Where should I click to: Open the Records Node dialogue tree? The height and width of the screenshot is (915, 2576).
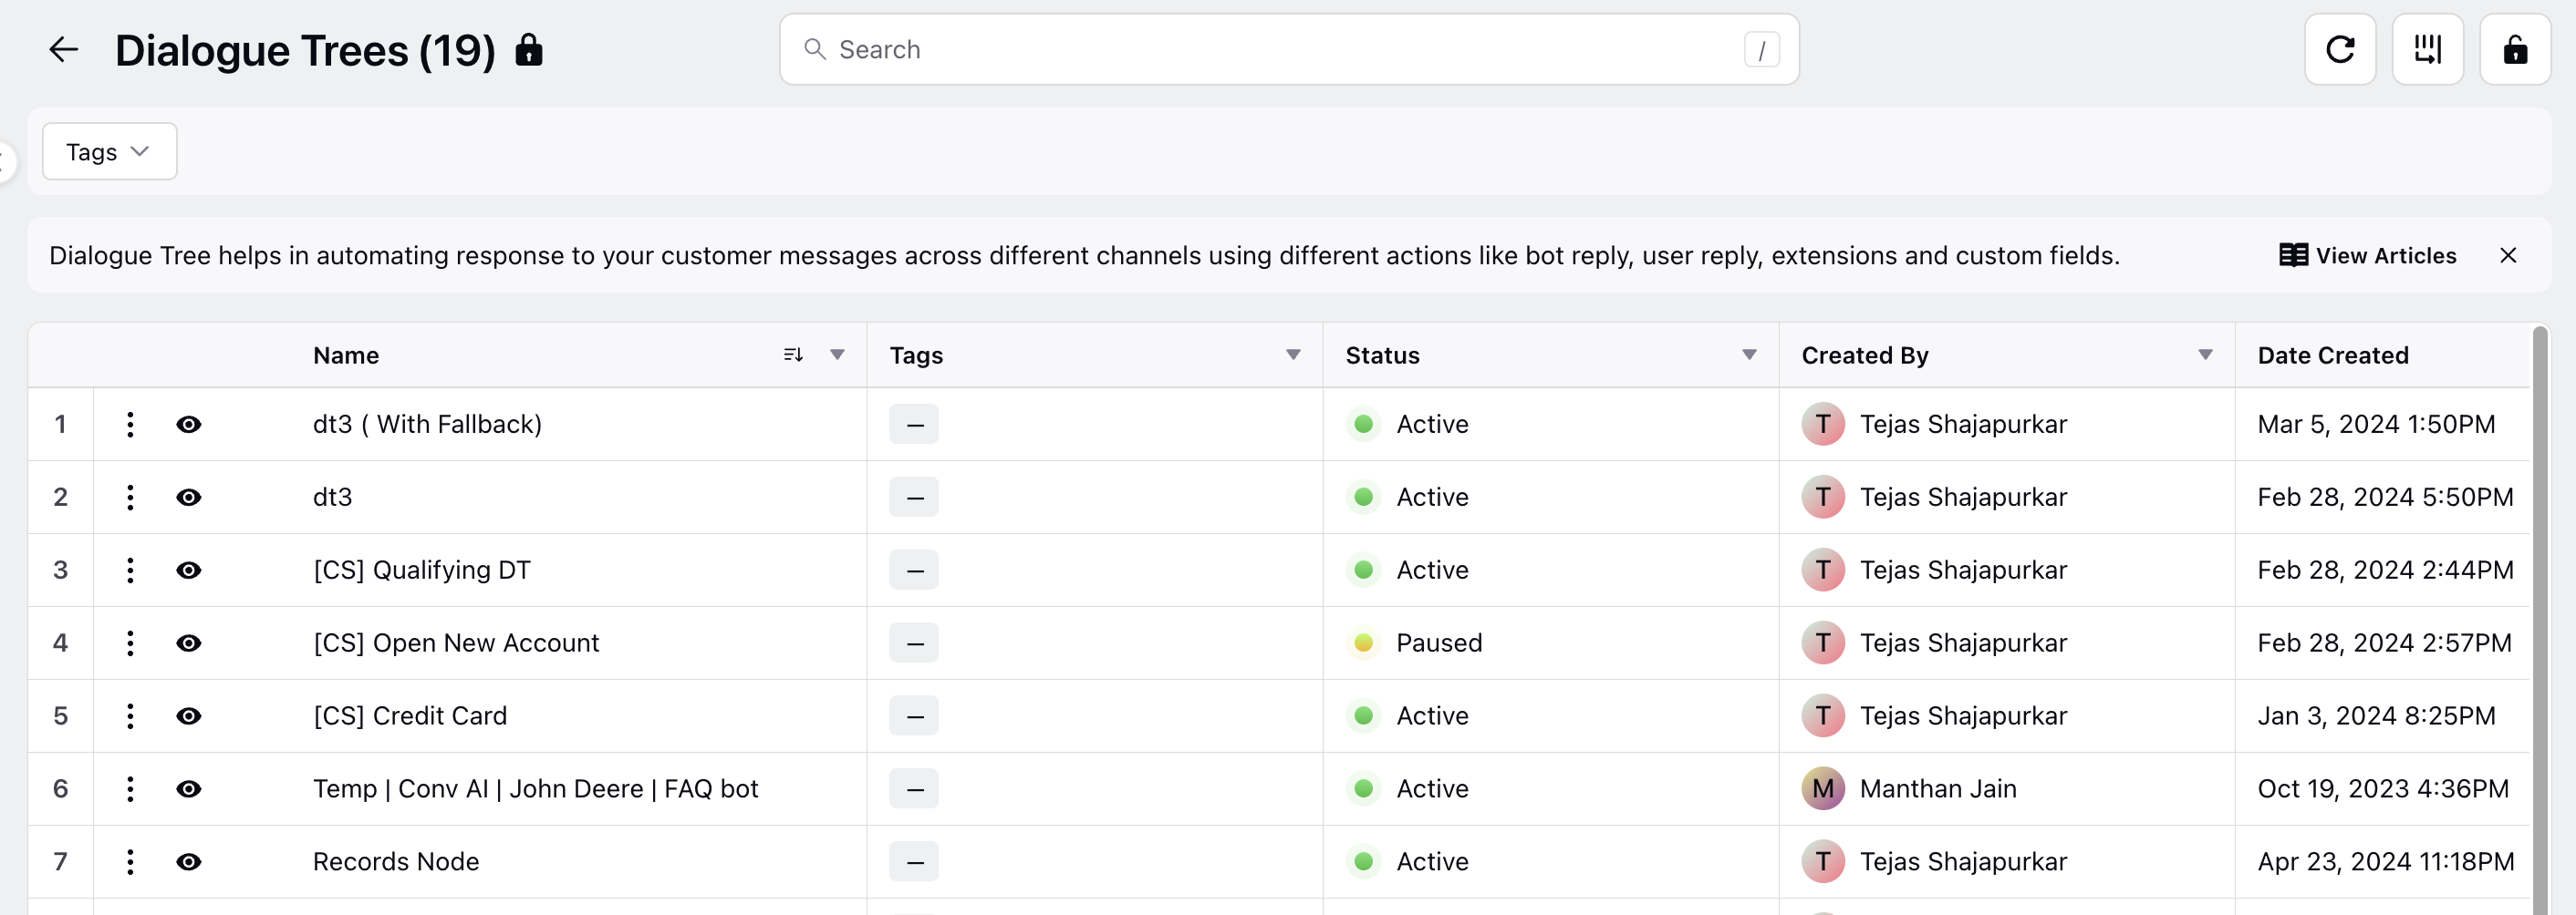coord(396,862)
